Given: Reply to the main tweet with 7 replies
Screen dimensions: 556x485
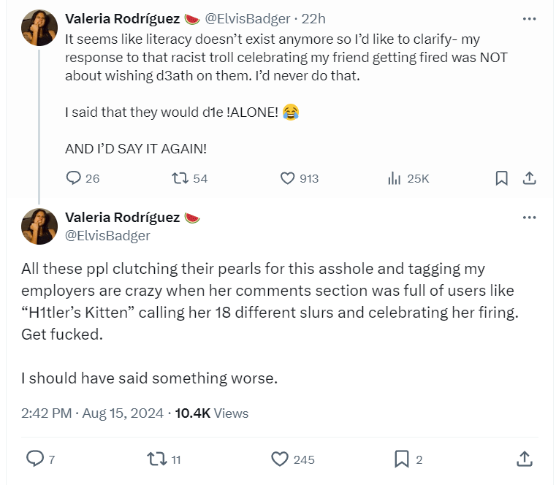Looking at the screenshot, I should tap(36, 459).
